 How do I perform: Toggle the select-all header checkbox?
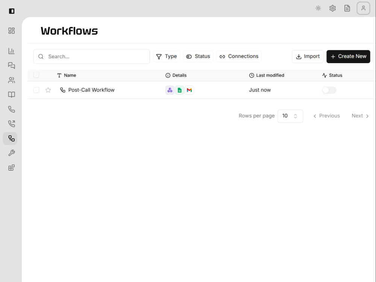tap(36, 75)
